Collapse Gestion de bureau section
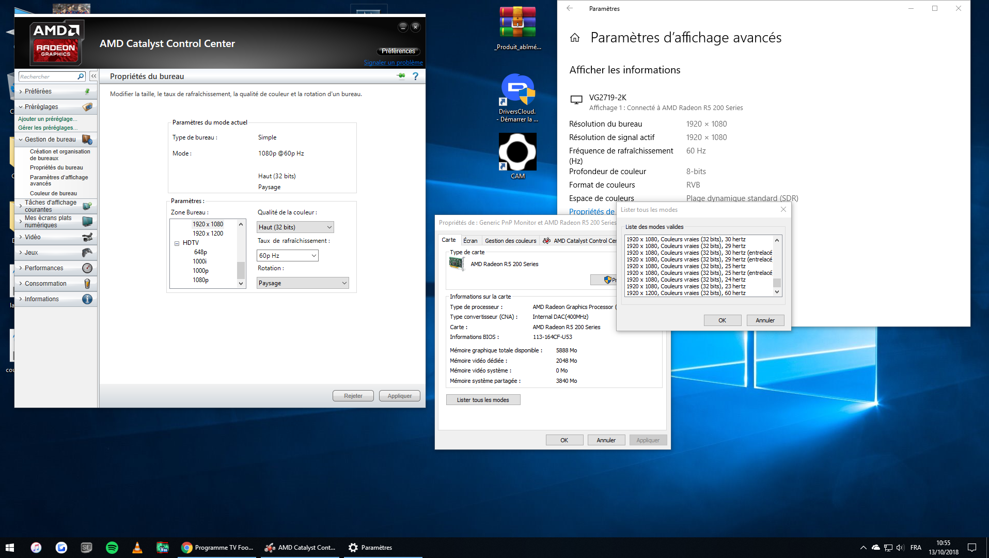Viewport: 989px width, 558px height. [x=56, y=139]
